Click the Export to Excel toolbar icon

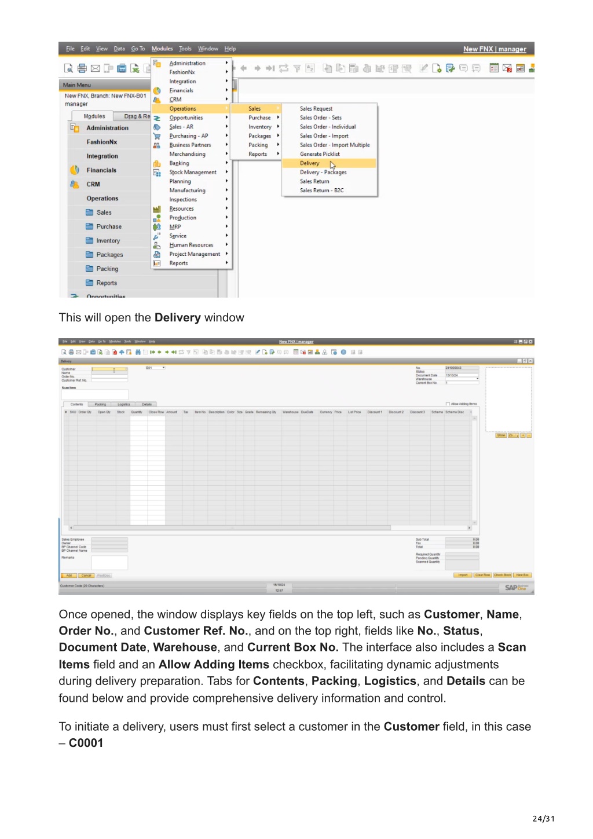(135, 68)
